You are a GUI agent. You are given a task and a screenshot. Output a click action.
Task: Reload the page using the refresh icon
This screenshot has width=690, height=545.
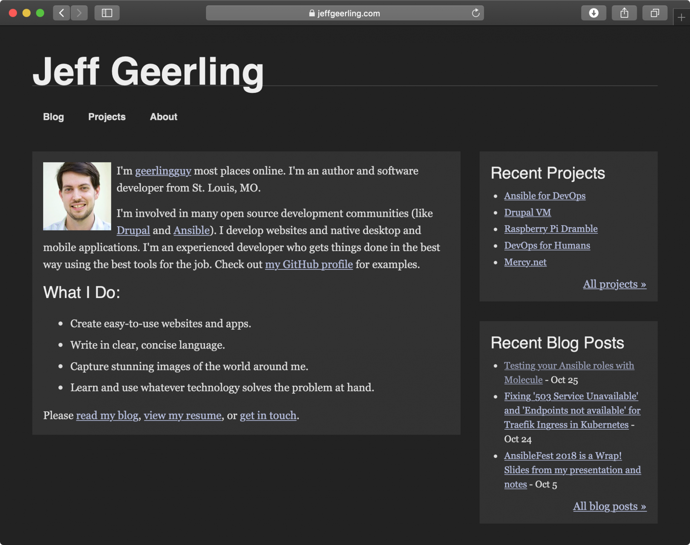coord(476,13)
